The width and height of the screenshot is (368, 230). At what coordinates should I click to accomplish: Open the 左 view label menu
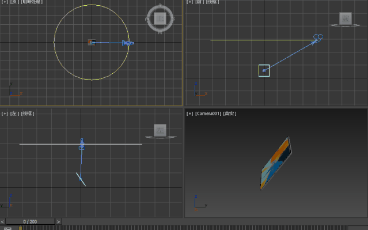(x=14, y=114)
